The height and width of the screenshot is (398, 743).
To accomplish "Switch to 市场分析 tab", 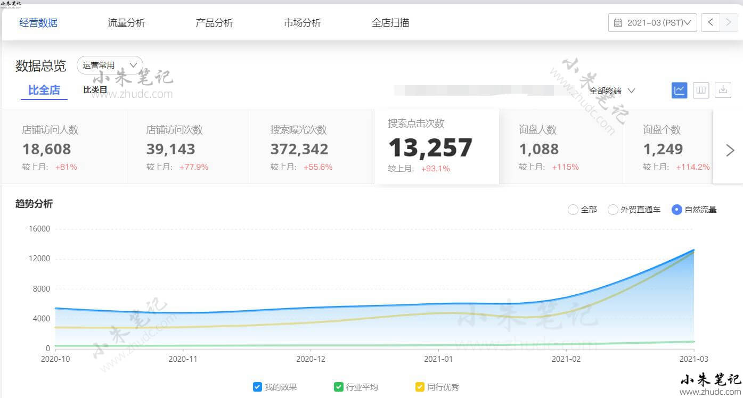I will click(303, 23).
